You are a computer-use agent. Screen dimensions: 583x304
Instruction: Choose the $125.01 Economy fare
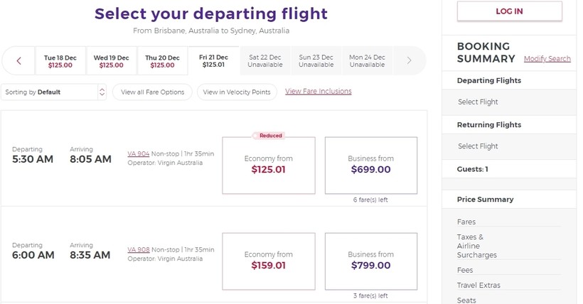[x=269, y=165]
